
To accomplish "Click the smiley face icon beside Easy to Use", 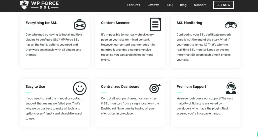I will 80,88.
